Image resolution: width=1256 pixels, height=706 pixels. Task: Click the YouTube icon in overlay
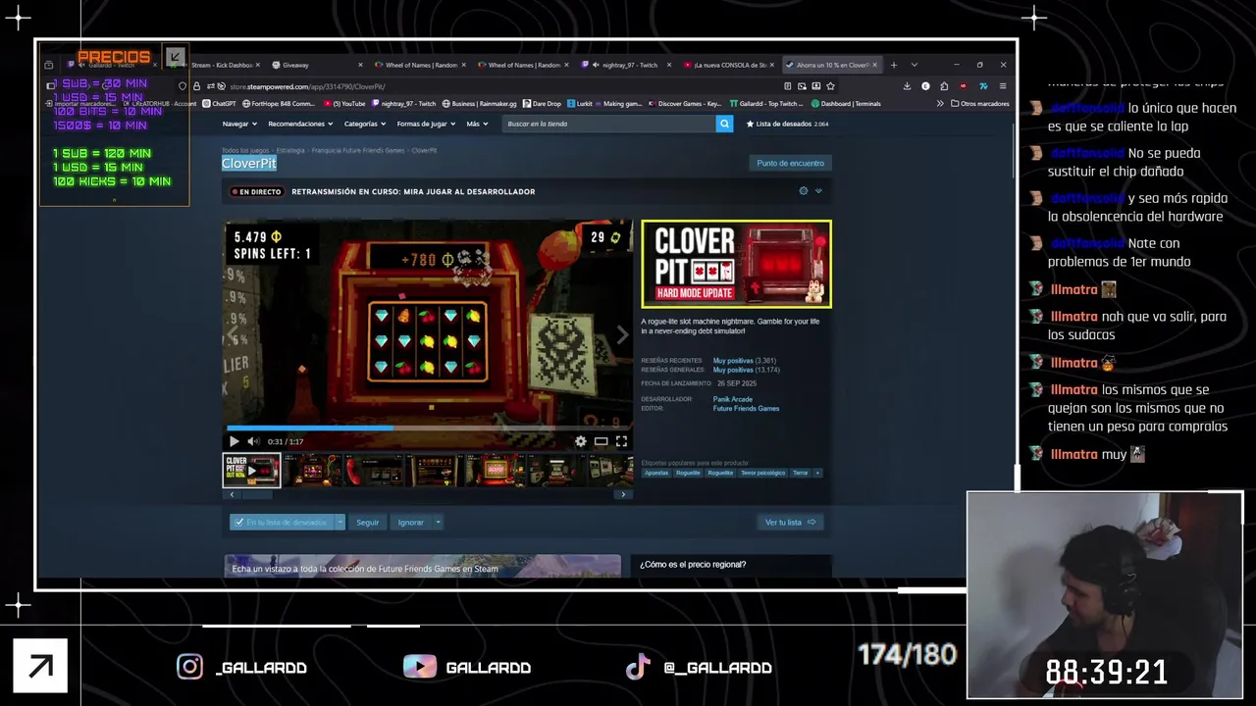[420, 667]
